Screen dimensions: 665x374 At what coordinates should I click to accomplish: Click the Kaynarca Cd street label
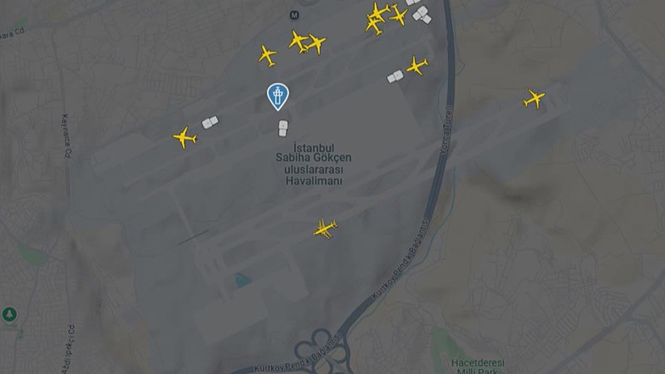click(66, 136)
